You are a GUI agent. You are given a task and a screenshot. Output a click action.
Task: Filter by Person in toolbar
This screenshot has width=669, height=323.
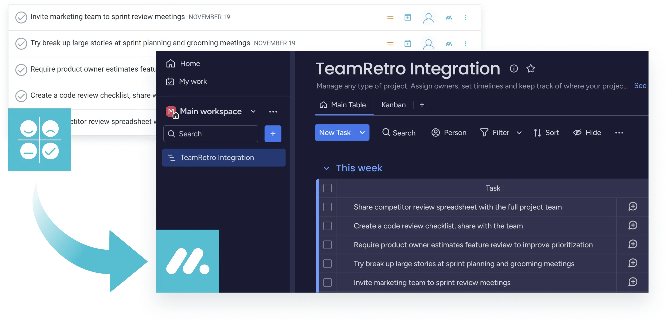tap(449, 133)
